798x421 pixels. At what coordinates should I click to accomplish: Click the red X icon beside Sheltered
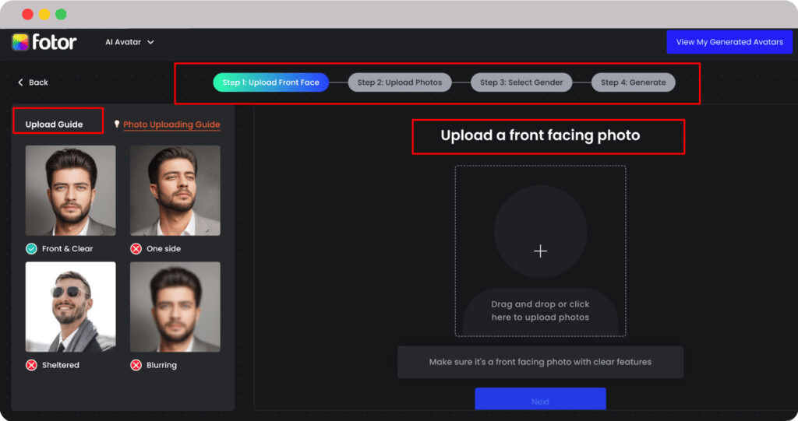coord(31,365)
